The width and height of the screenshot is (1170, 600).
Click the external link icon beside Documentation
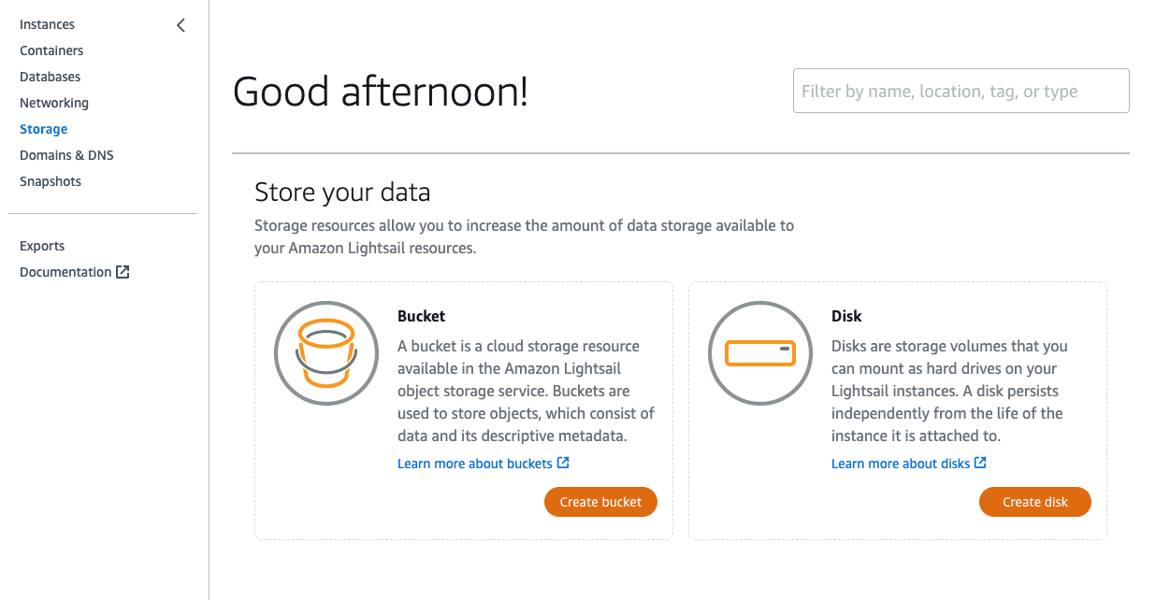click(x=123, y=272)
